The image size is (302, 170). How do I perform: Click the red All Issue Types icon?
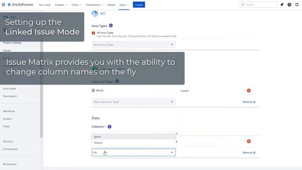point(93,33)
